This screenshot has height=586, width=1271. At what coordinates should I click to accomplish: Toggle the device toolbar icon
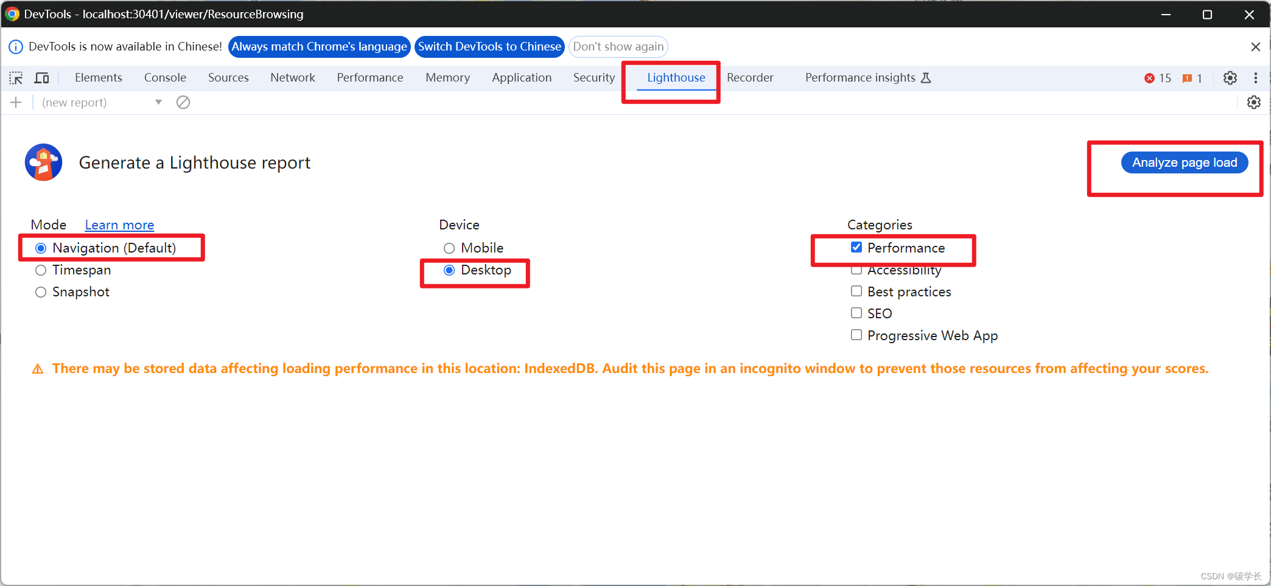tap(41, 78)
